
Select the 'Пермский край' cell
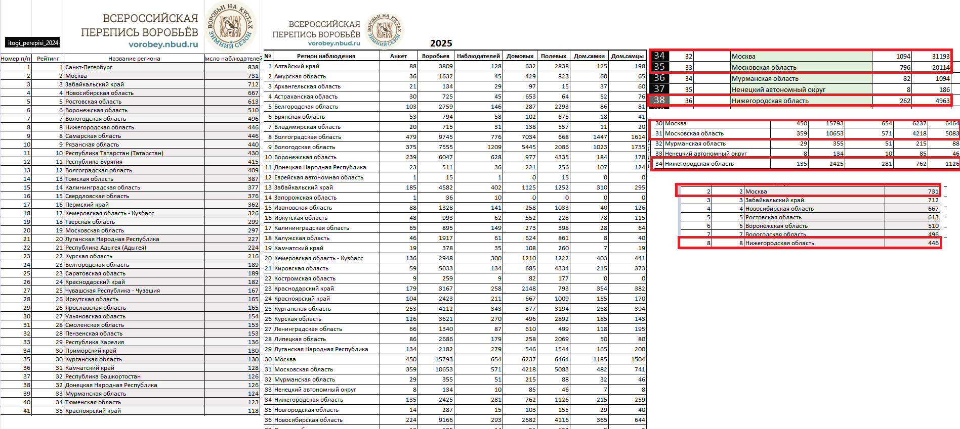pos(134,205)
